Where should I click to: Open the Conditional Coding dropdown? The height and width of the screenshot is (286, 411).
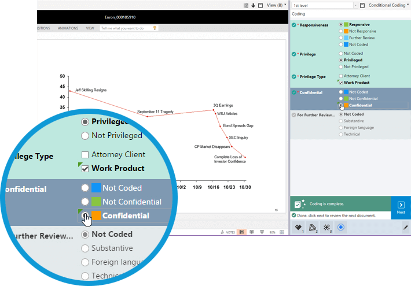pyautogui.click(x=389, y=5)
